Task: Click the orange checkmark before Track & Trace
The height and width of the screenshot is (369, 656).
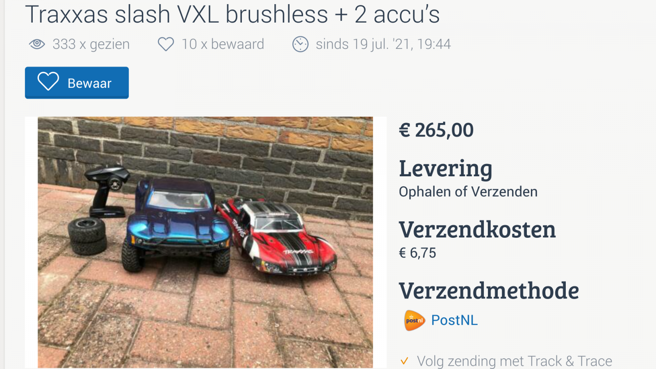Action: tap(404, 361)
